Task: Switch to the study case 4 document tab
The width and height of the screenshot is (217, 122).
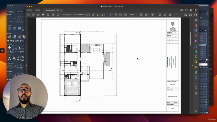Action: [53, 10]
